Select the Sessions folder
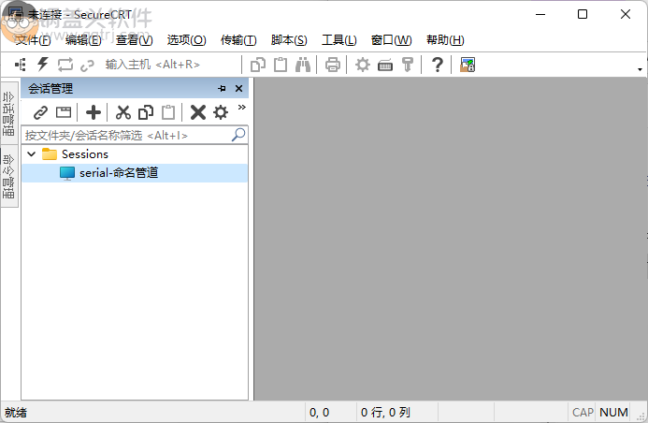Screen dimensions: 648x423 85,154
